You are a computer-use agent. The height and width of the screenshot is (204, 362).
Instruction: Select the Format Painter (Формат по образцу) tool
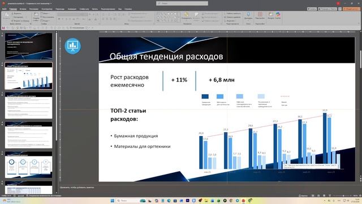click(x=20, y=21)
